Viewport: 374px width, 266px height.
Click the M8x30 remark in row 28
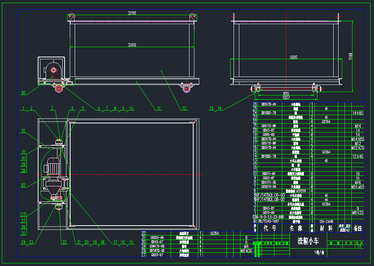[246, 251]
